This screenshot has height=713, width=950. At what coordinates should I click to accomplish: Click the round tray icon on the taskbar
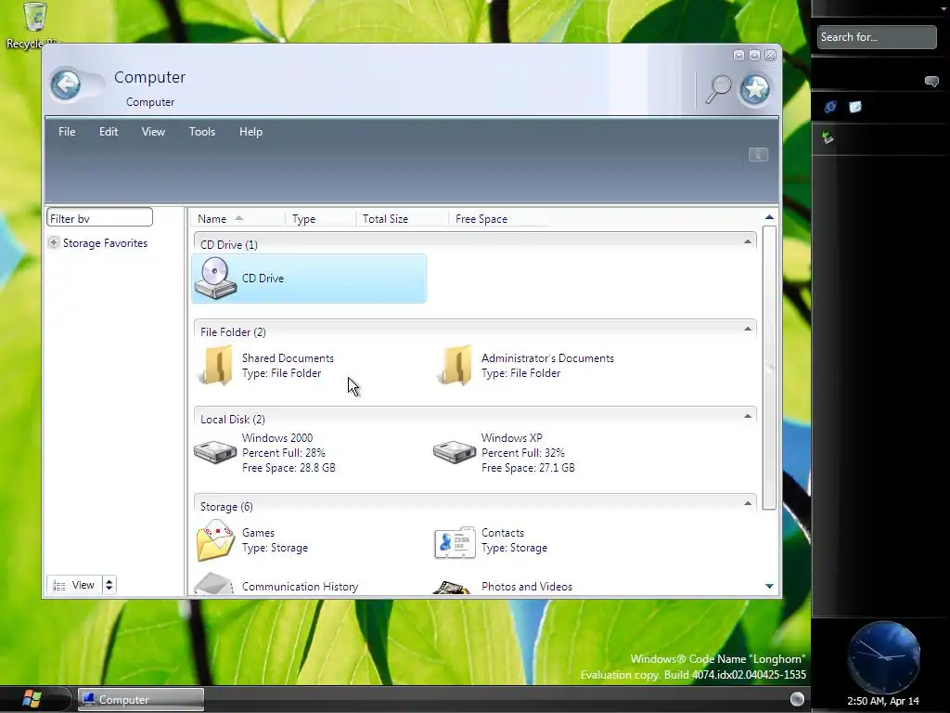tap(797, 699)
